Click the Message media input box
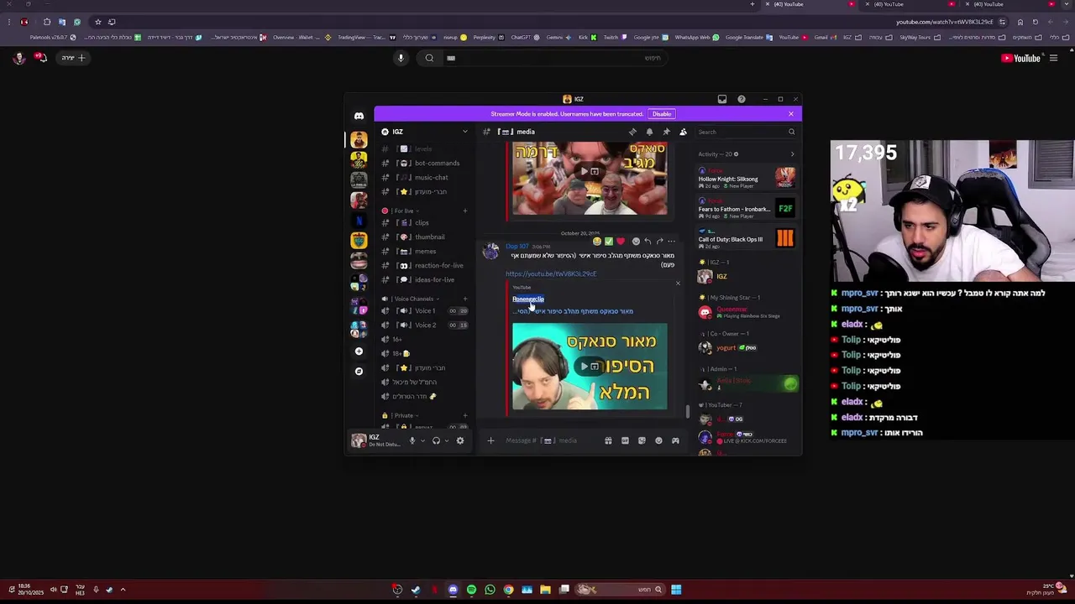Viewport: 1075px width, 604px height. [550, 440]
